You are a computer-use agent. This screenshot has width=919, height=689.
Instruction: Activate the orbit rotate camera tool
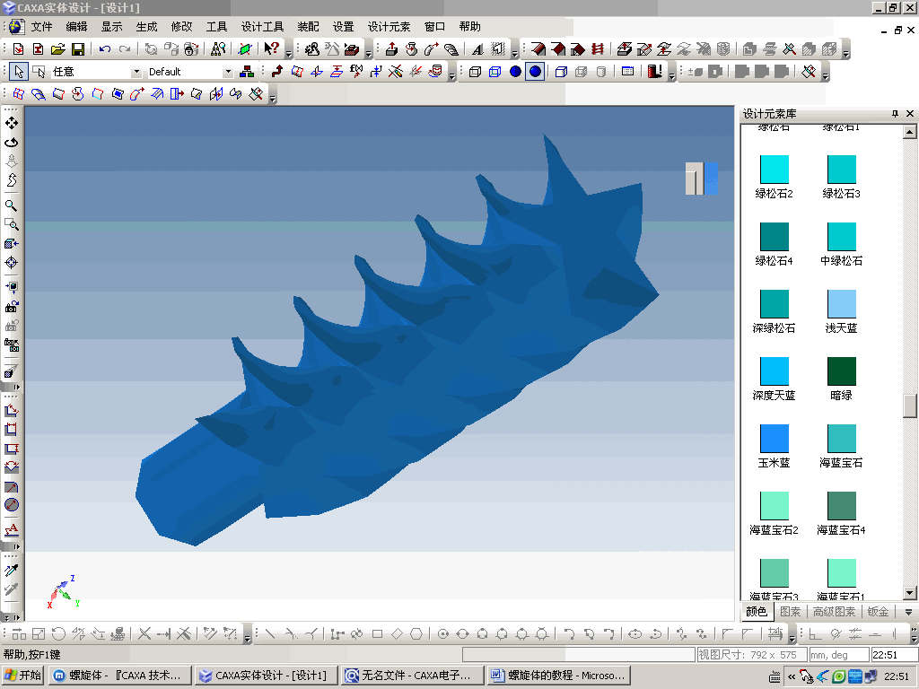coord(11,143)
